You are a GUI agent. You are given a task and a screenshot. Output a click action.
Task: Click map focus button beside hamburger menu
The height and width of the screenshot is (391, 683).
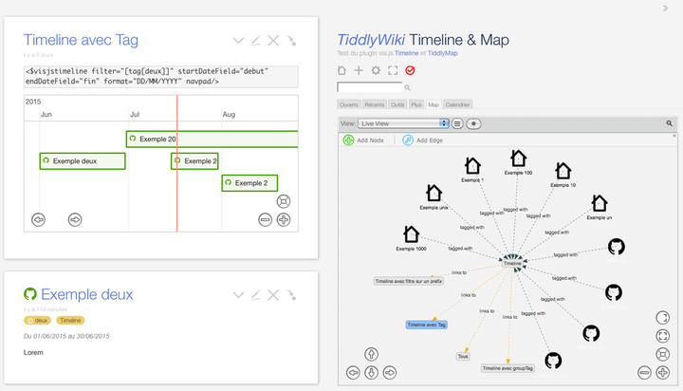(473, 123)
